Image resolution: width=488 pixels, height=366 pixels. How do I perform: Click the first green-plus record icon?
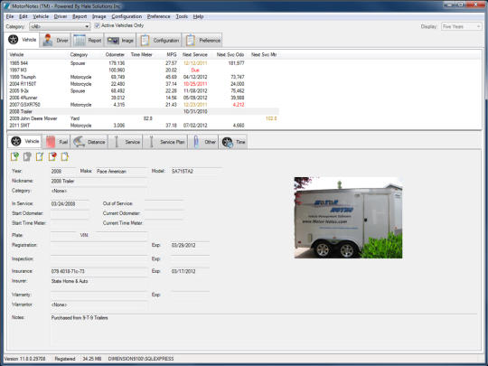14,156
